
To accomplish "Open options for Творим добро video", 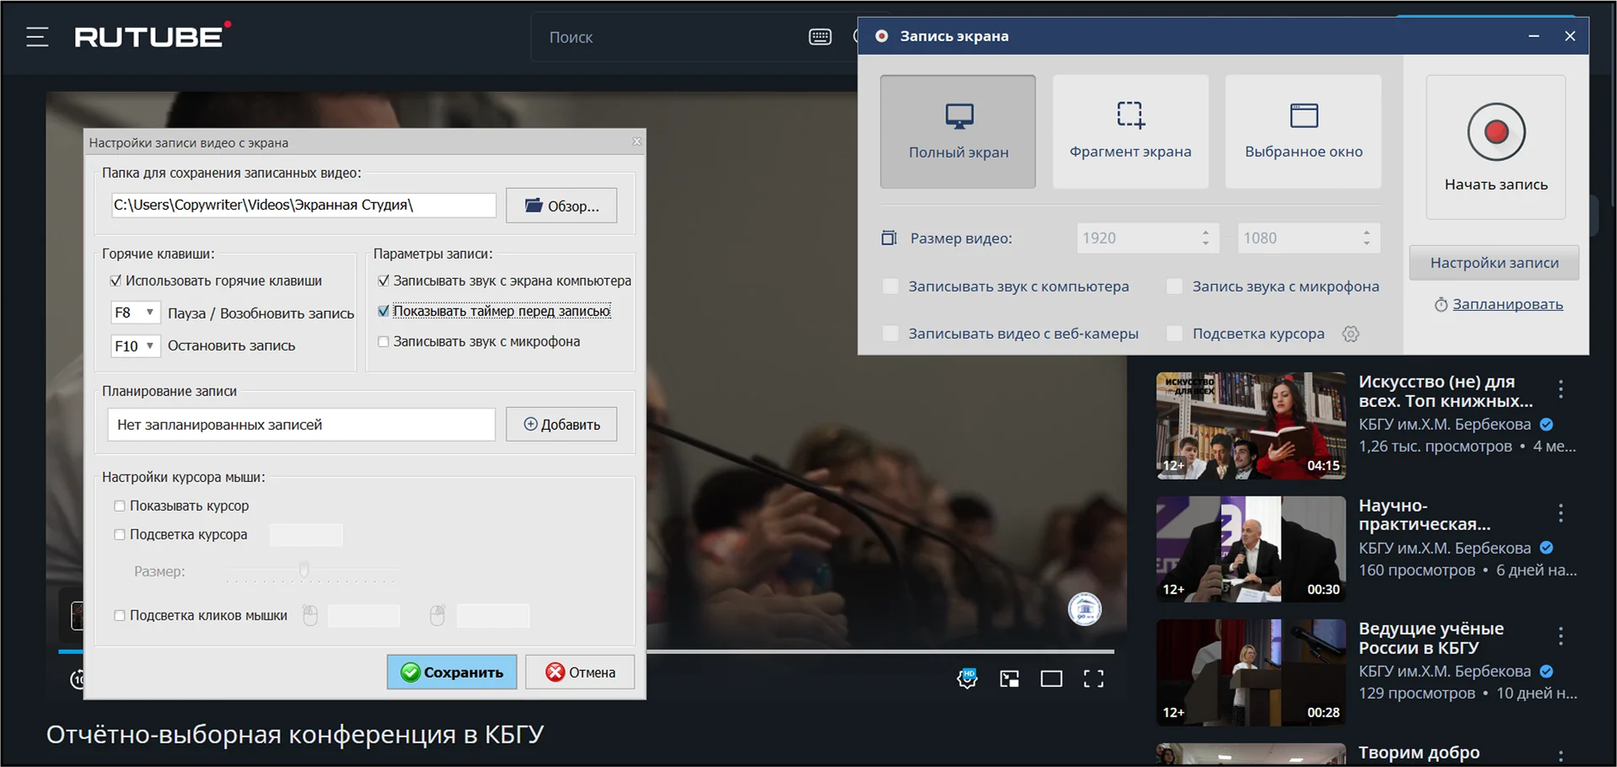I will coord(1561,756).
